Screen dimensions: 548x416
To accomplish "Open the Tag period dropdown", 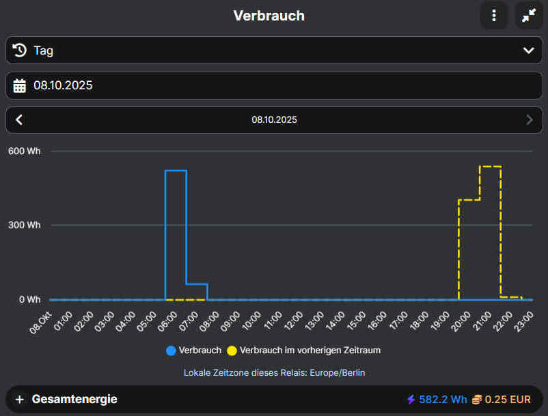I will (273, 50).
